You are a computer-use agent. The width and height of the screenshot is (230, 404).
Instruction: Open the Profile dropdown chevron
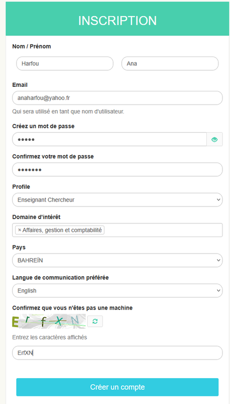pyautogui.click(x=218, y=199)
